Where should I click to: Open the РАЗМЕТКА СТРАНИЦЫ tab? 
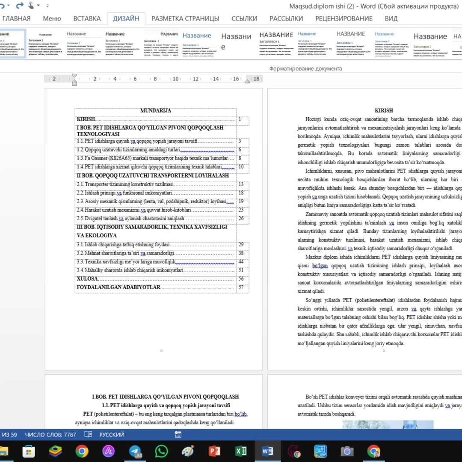point(185,18)
